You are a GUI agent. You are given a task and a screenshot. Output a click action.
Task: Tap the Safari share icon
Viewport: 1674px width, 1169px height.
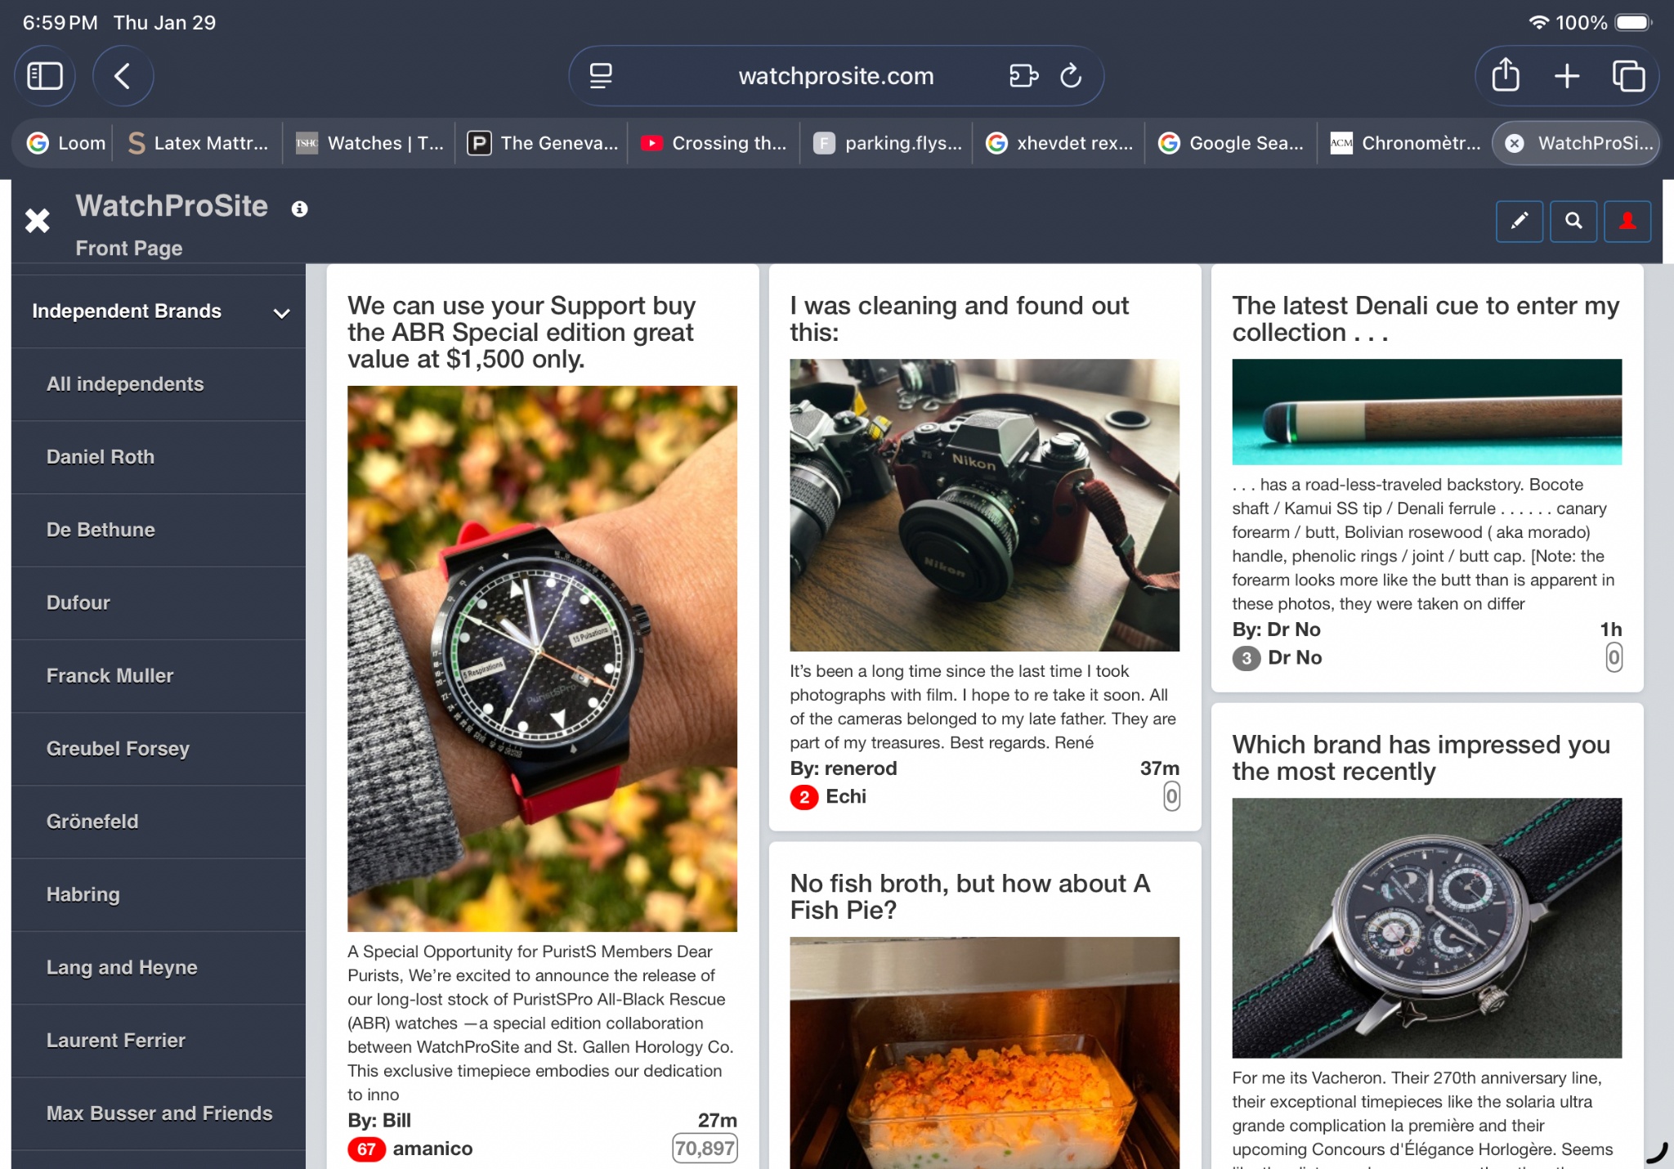point(1505,76)
